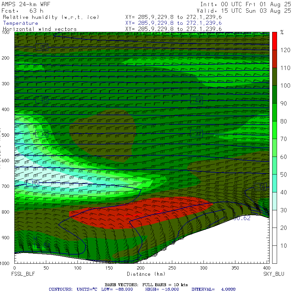Click the 1000 pressure-axis label
This screenshot has height=293, width=293.
pos(5,263)
